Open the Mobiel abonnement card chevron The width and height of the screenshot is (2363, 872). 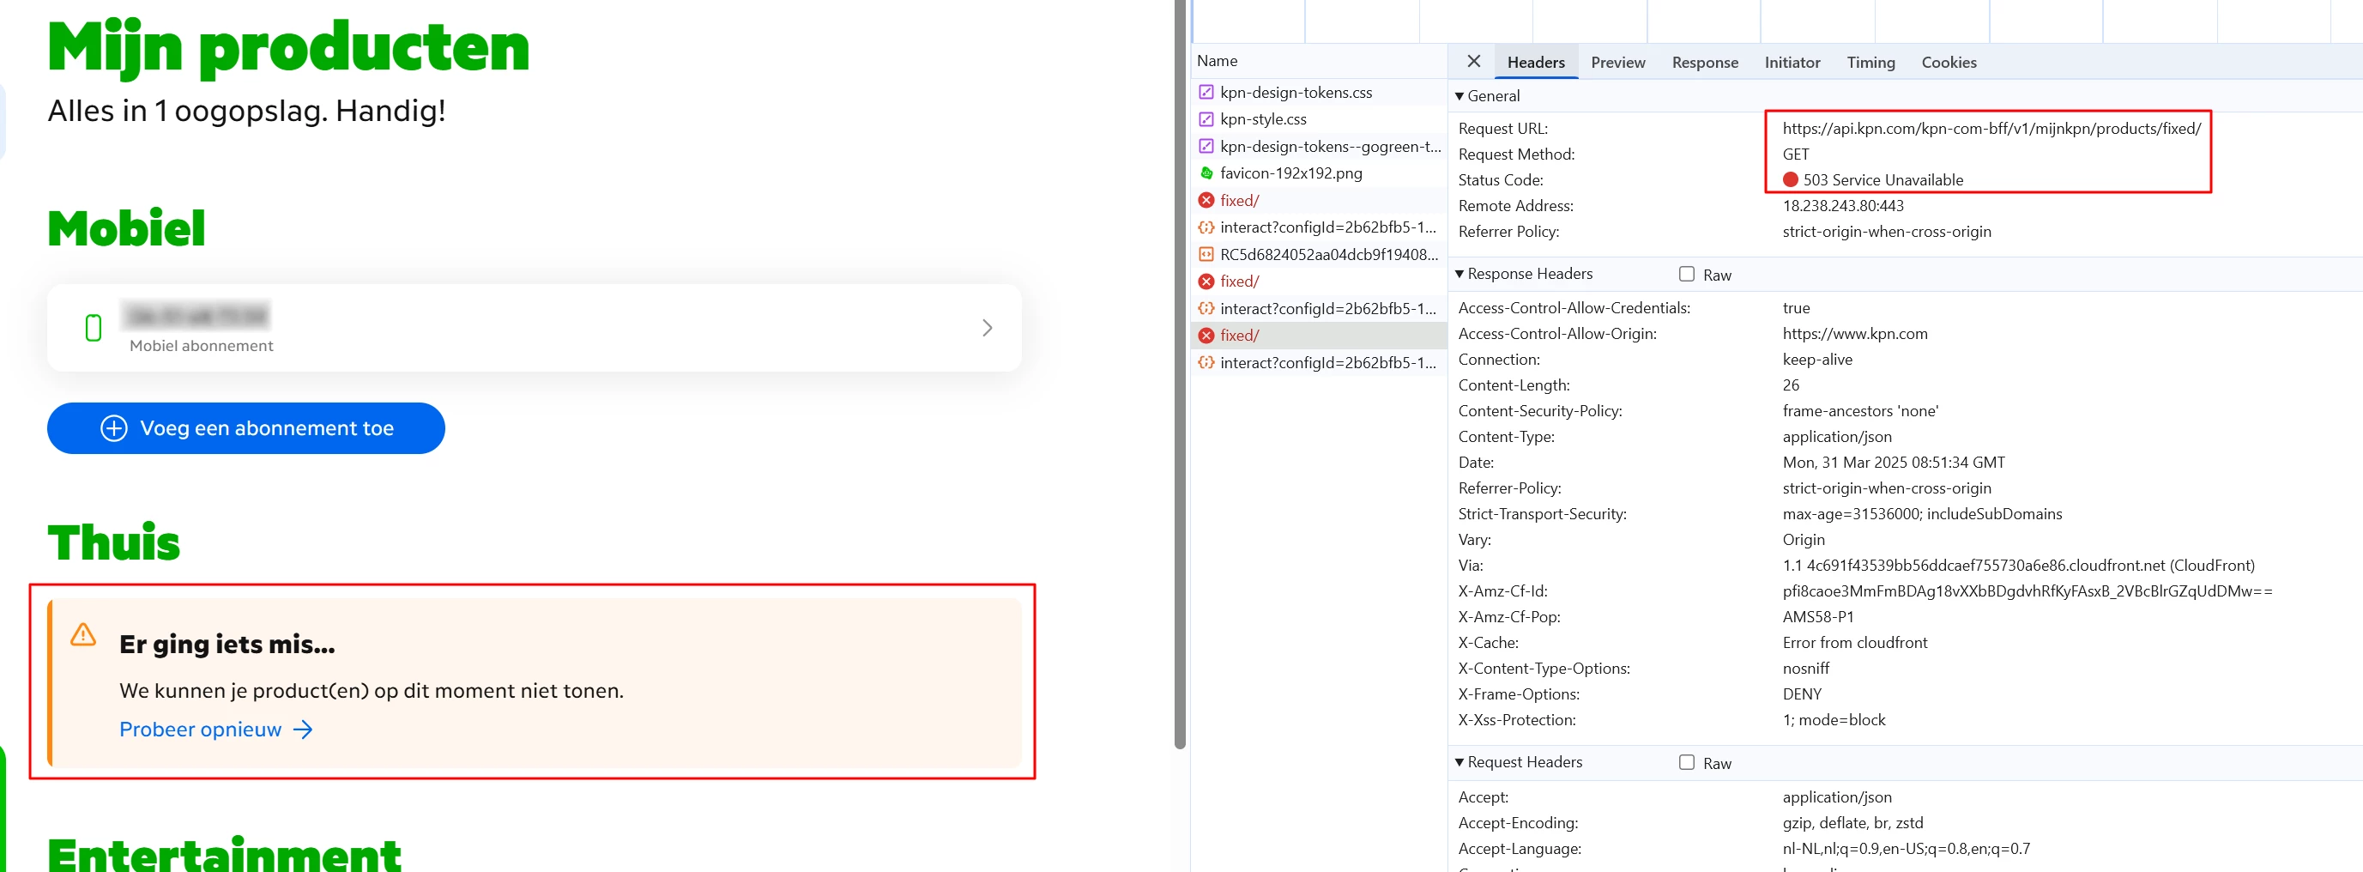987,328
